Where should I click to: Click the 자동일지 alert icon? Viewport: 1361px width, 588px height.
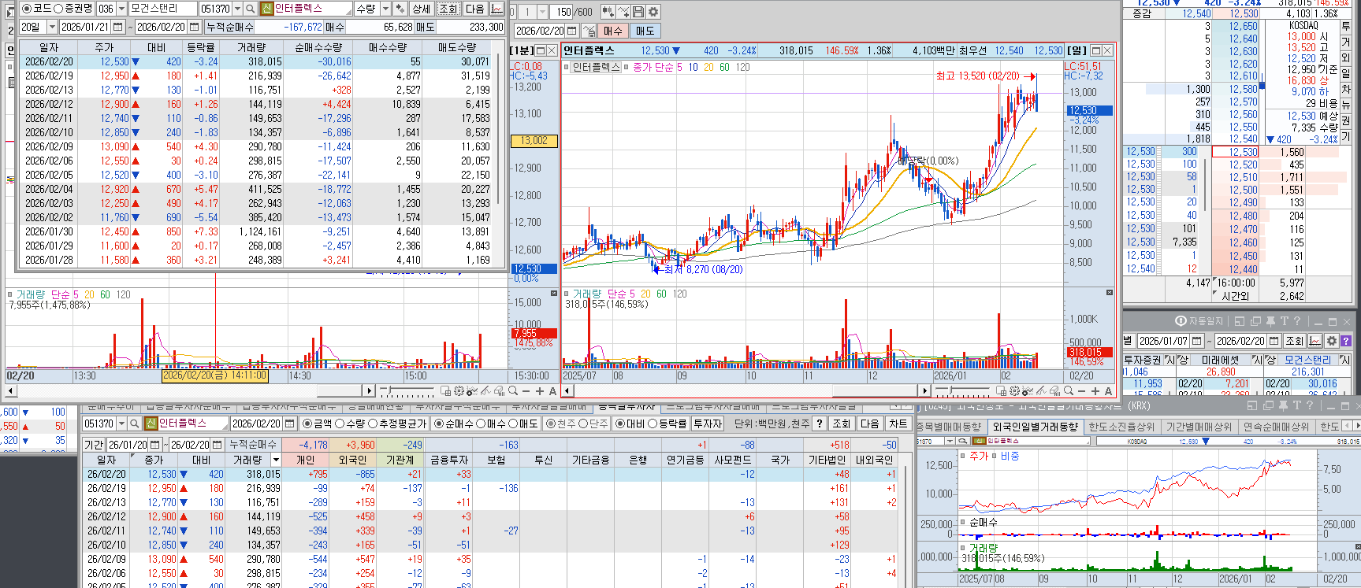(x=1181, y=321)
